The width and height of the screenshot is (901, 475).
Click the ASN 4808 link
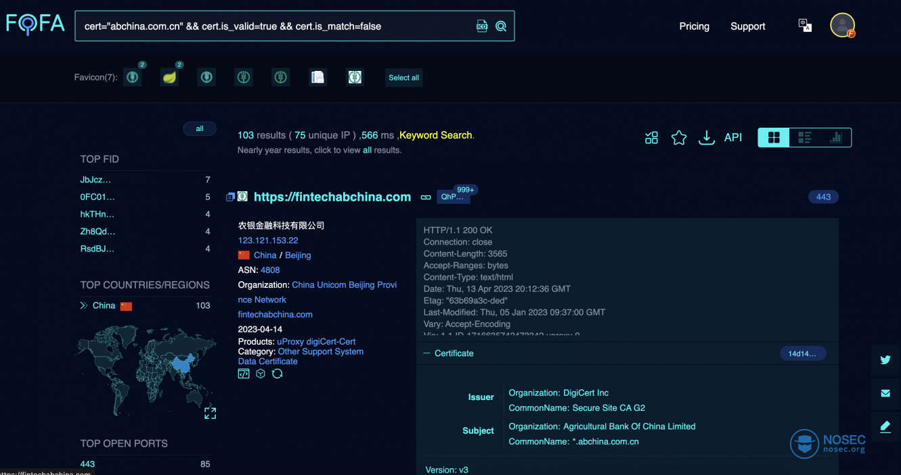270,270
